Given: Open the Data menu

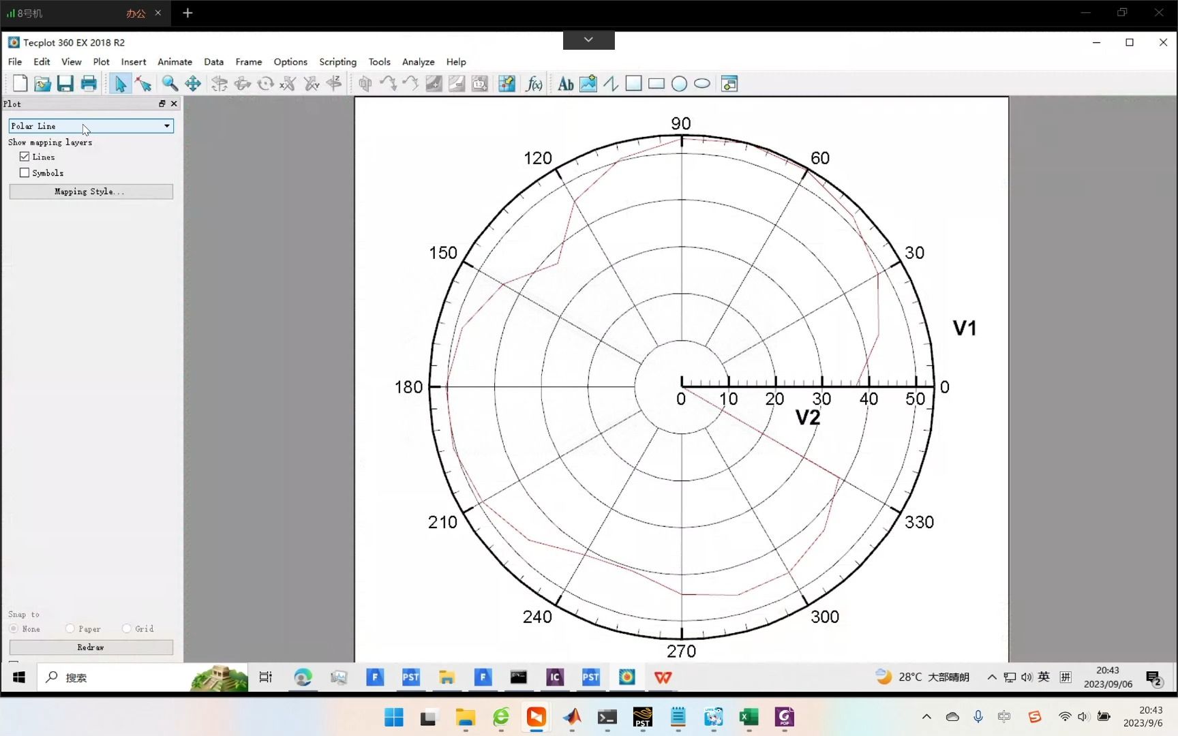Looking at the screenshot, I should coord(213,61).
